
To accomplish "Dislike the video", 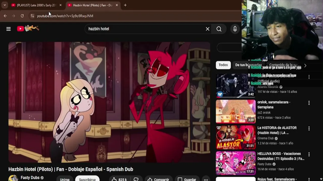I will tap(136, 179).
